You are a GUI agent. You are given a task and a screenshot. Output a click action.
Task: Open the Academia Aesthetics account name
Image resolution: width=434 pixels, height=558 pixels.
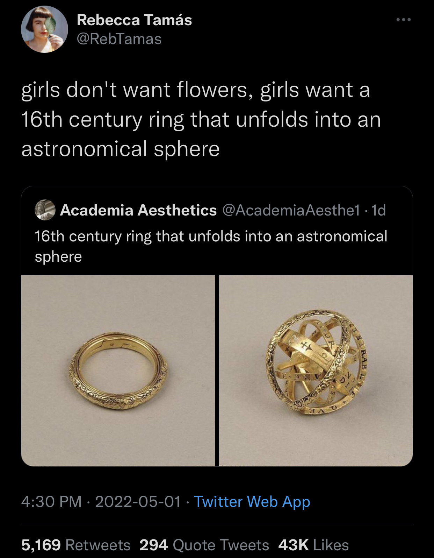pyautogui.click(x=138, y=210)
